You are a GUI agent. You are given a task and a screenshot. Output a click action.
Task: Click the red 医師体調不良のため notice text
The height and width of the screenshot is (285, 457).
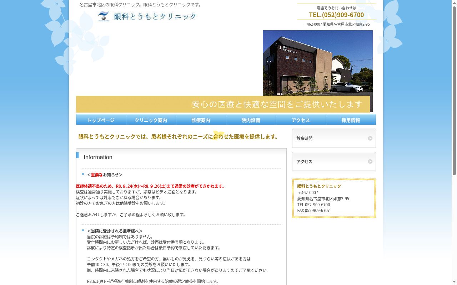point(151,186)
